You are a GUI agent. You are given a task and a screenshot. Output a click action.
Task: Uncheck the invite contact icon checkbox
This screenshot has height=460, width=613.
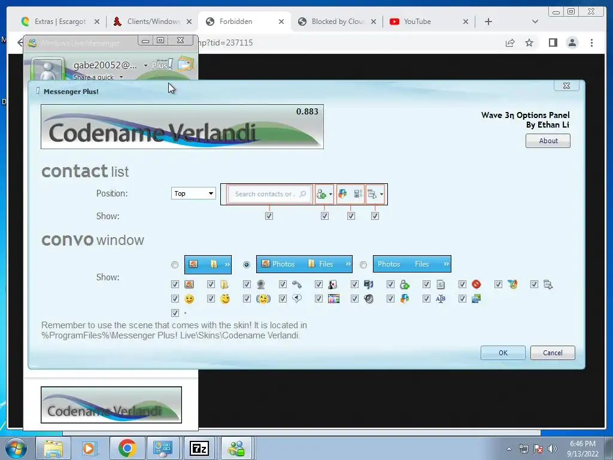pyautogui.click(x=390, y=285)
